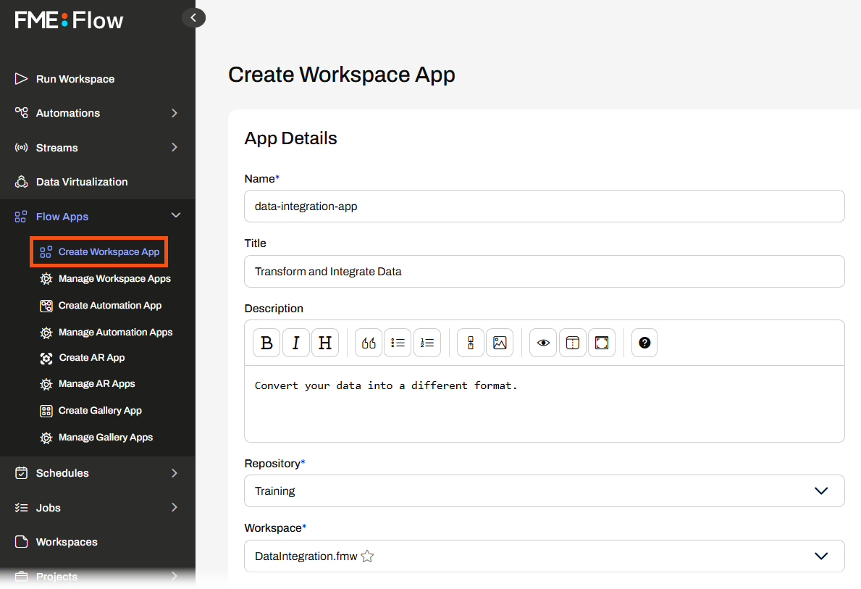Insert a numbered list in description
Image resolution: width=861 pixels, height=589 pixels.
427,343
